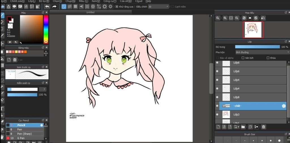
Task: Open the Pha trộn blending dropdown
Action: [263, 52]
